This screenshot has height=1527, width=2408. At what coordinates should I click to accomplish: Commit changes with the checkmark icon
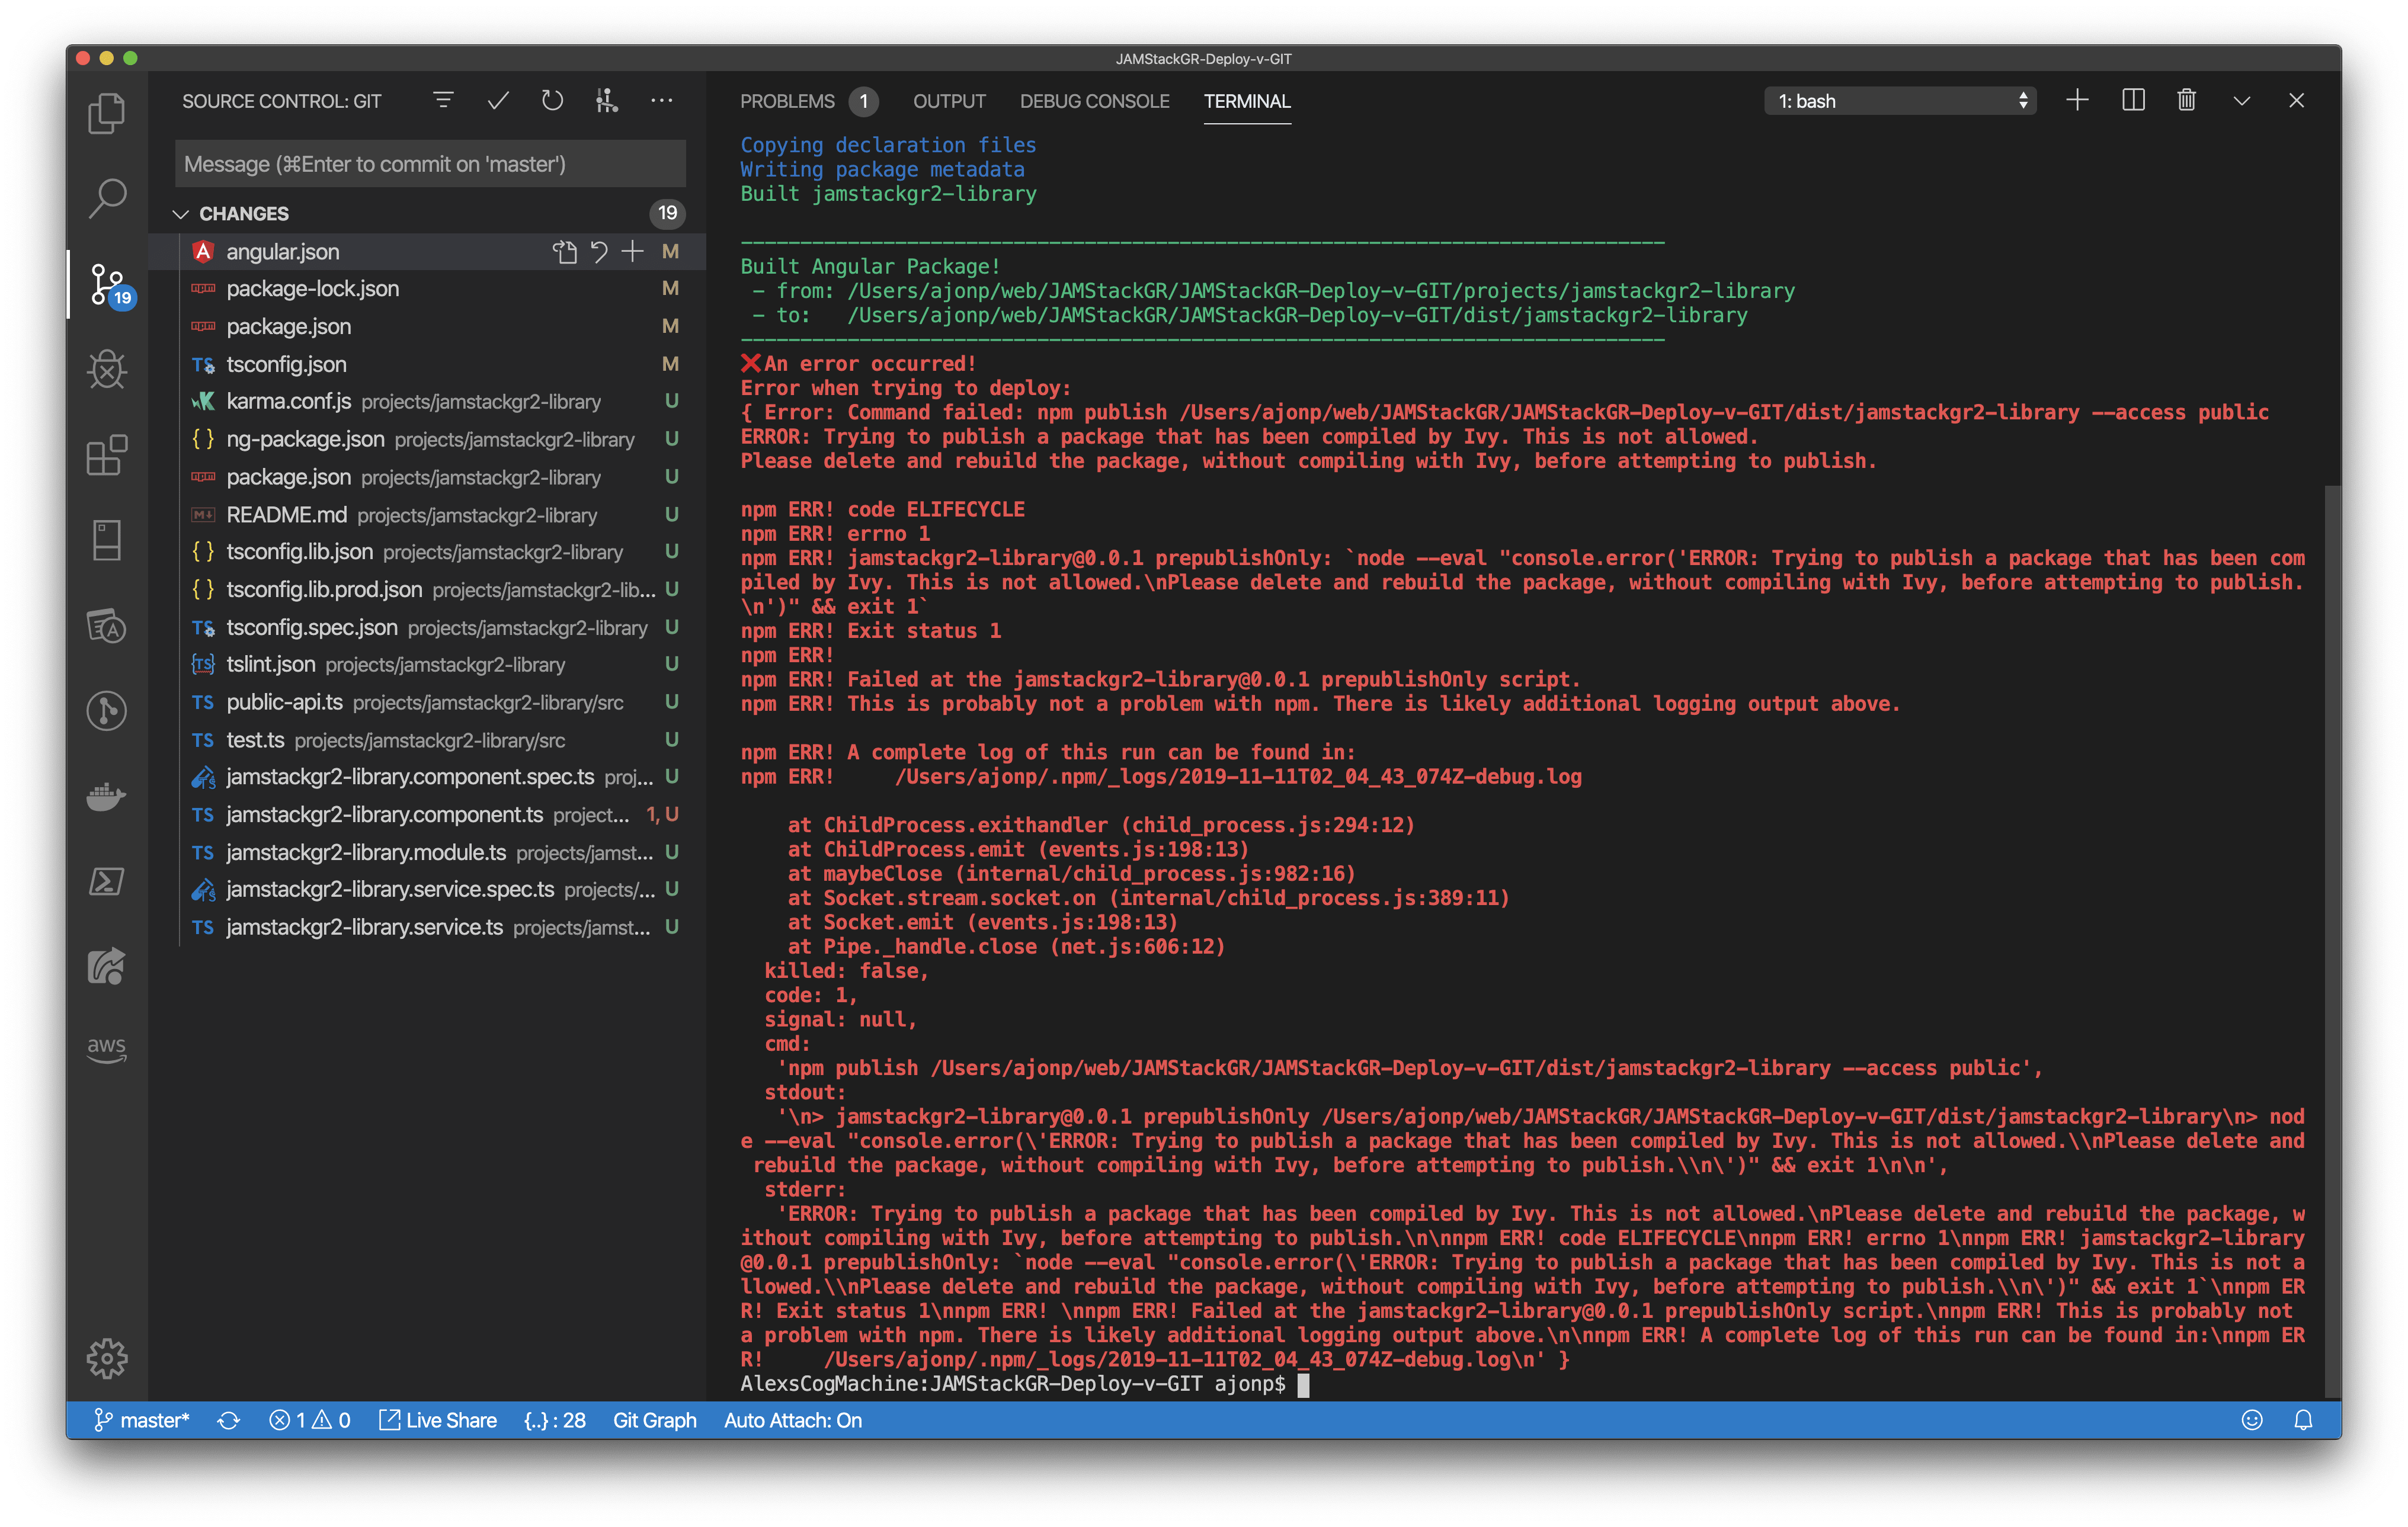click(497, 100)
